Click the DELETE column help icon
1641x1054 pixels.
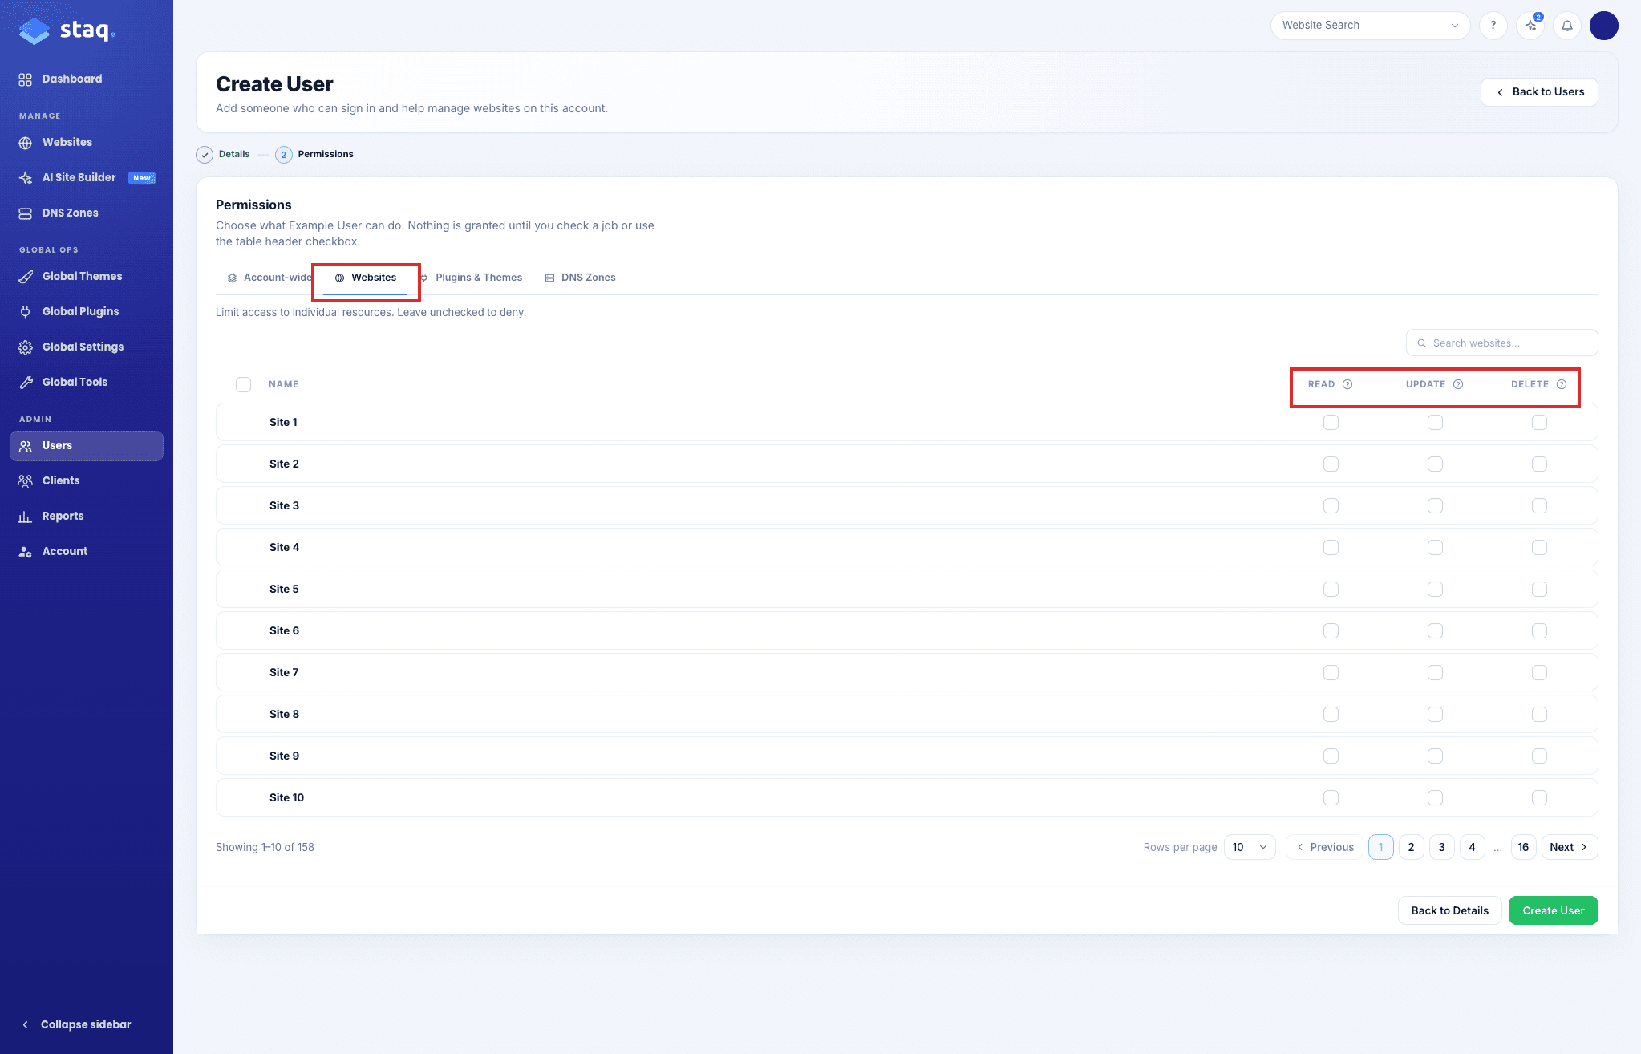point(1562,384)
